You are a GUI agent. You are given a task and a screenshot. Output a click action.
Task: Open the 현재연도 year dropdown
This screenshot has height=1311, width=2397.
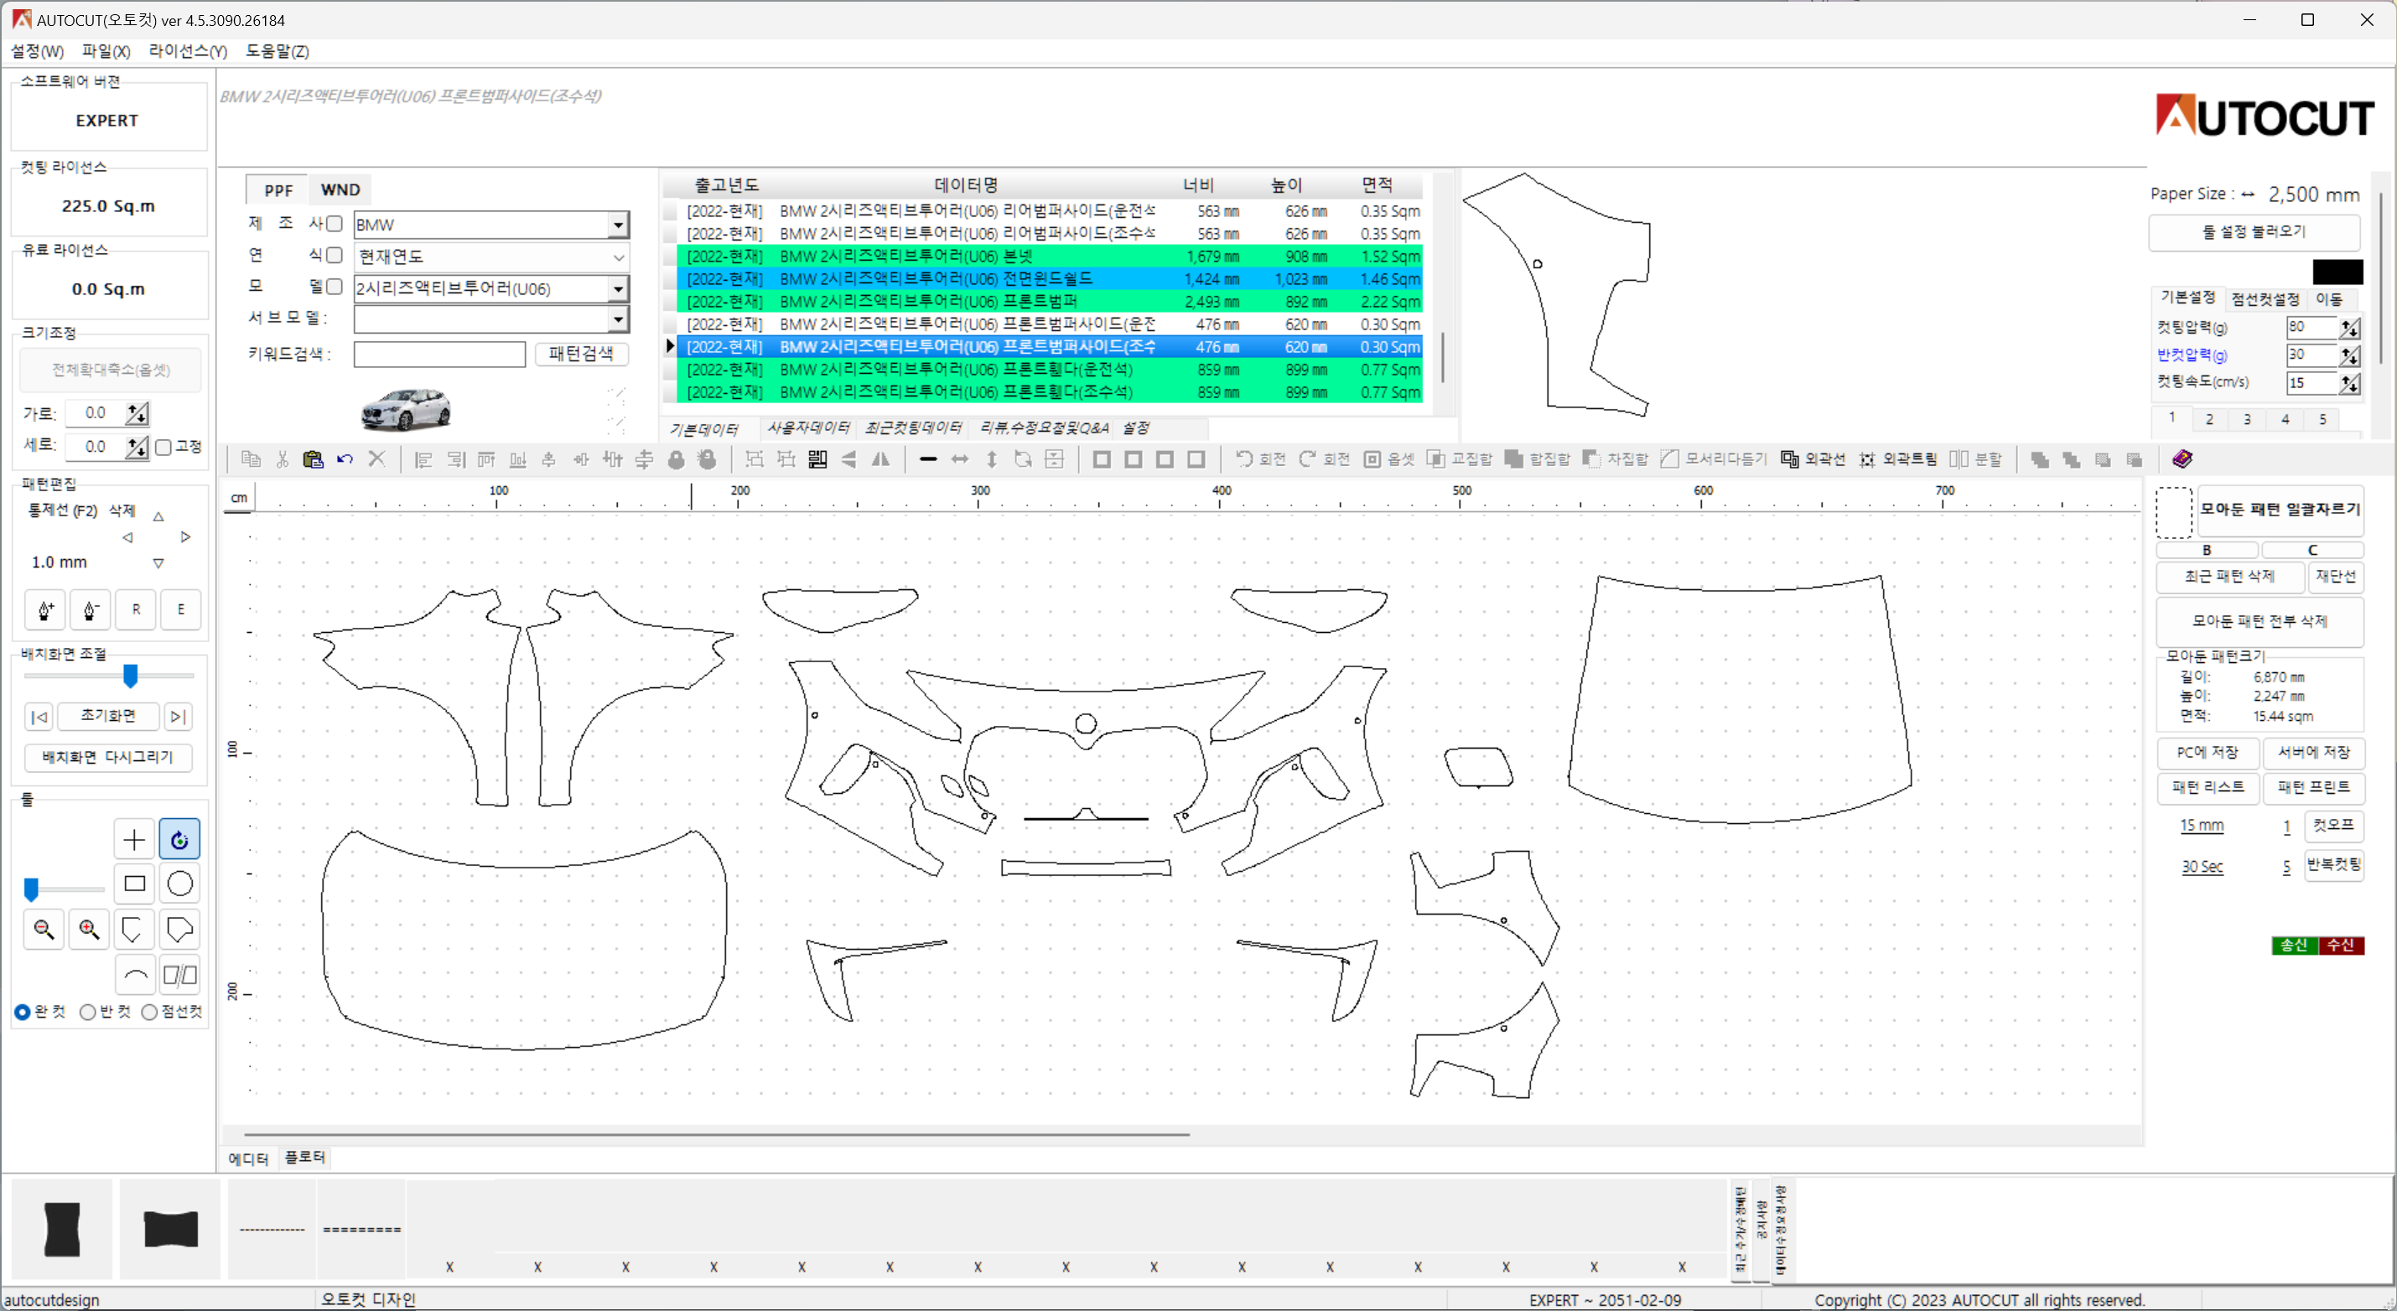tap(618, 256)
